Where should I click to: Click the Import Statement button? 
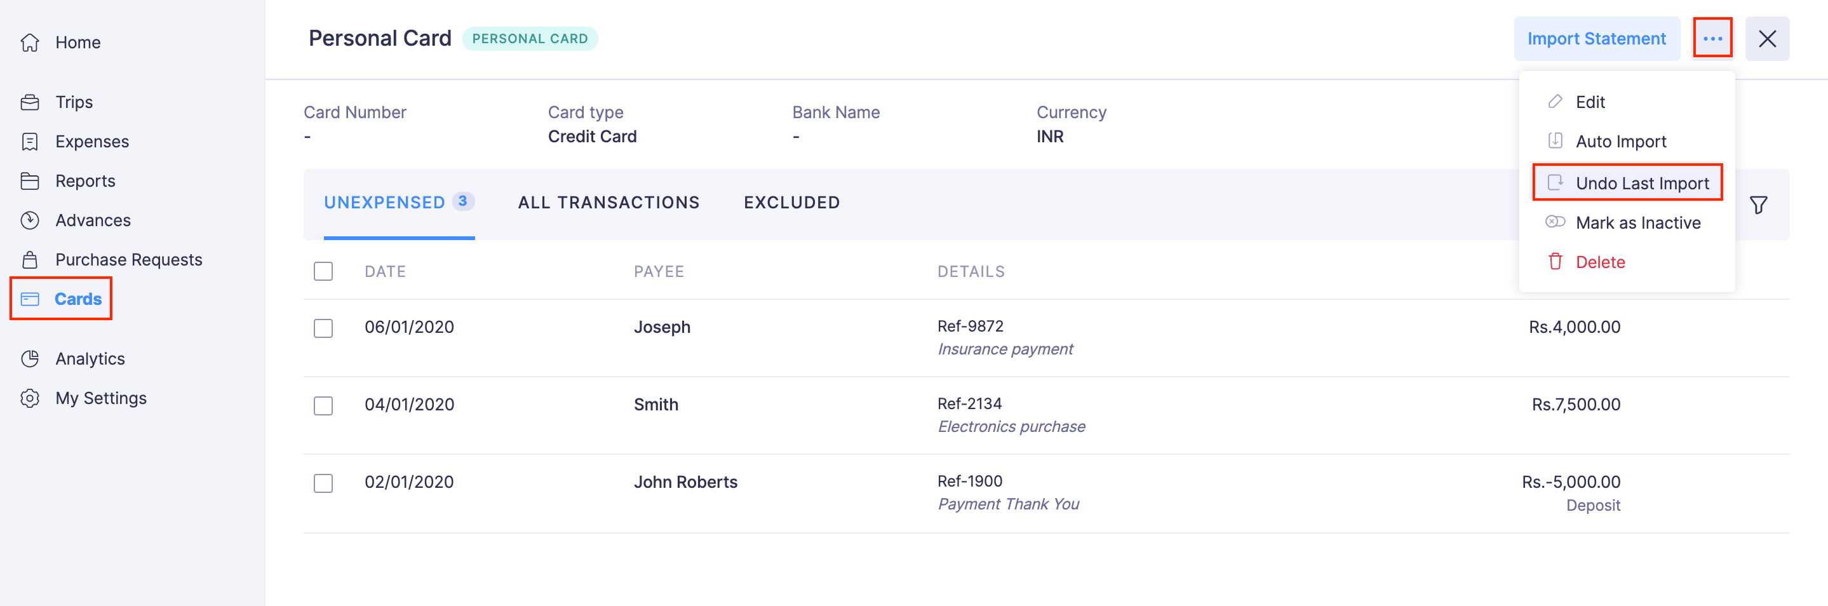1596,38
